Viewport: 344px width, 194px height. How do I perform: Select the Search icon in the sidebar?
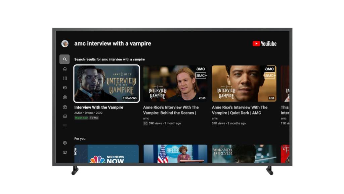pyautogui.click(x=64, y=59)
